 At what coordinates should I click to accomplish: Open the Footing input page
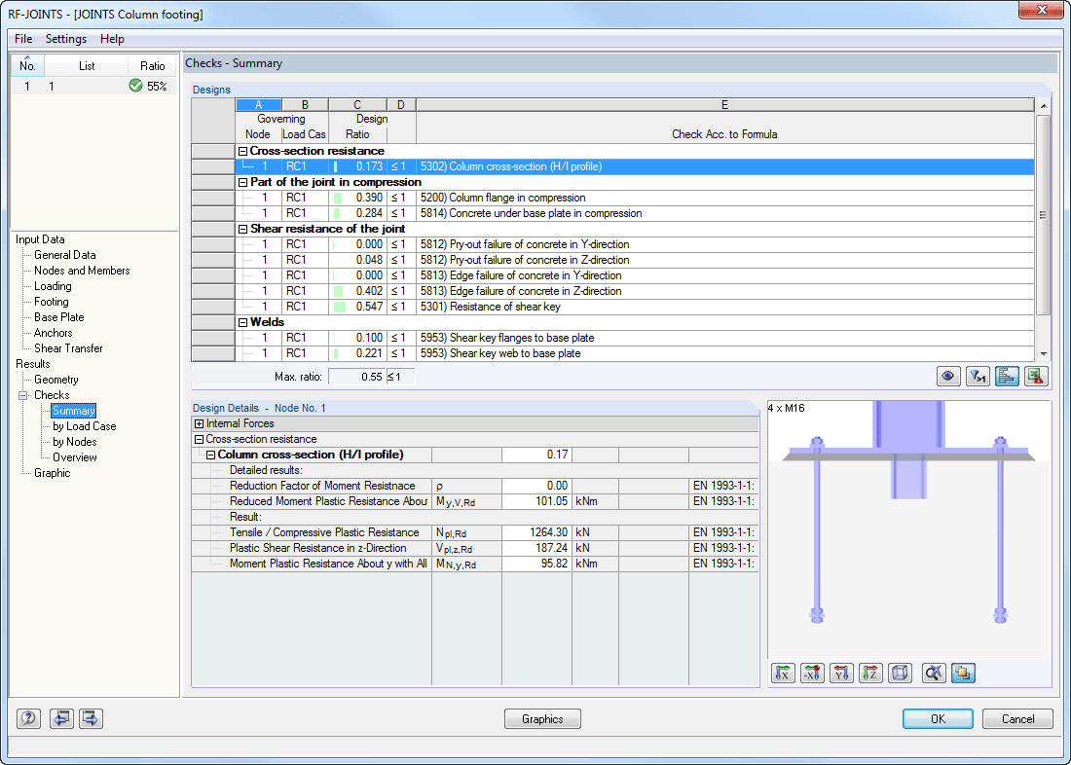[x=52, y=302]
